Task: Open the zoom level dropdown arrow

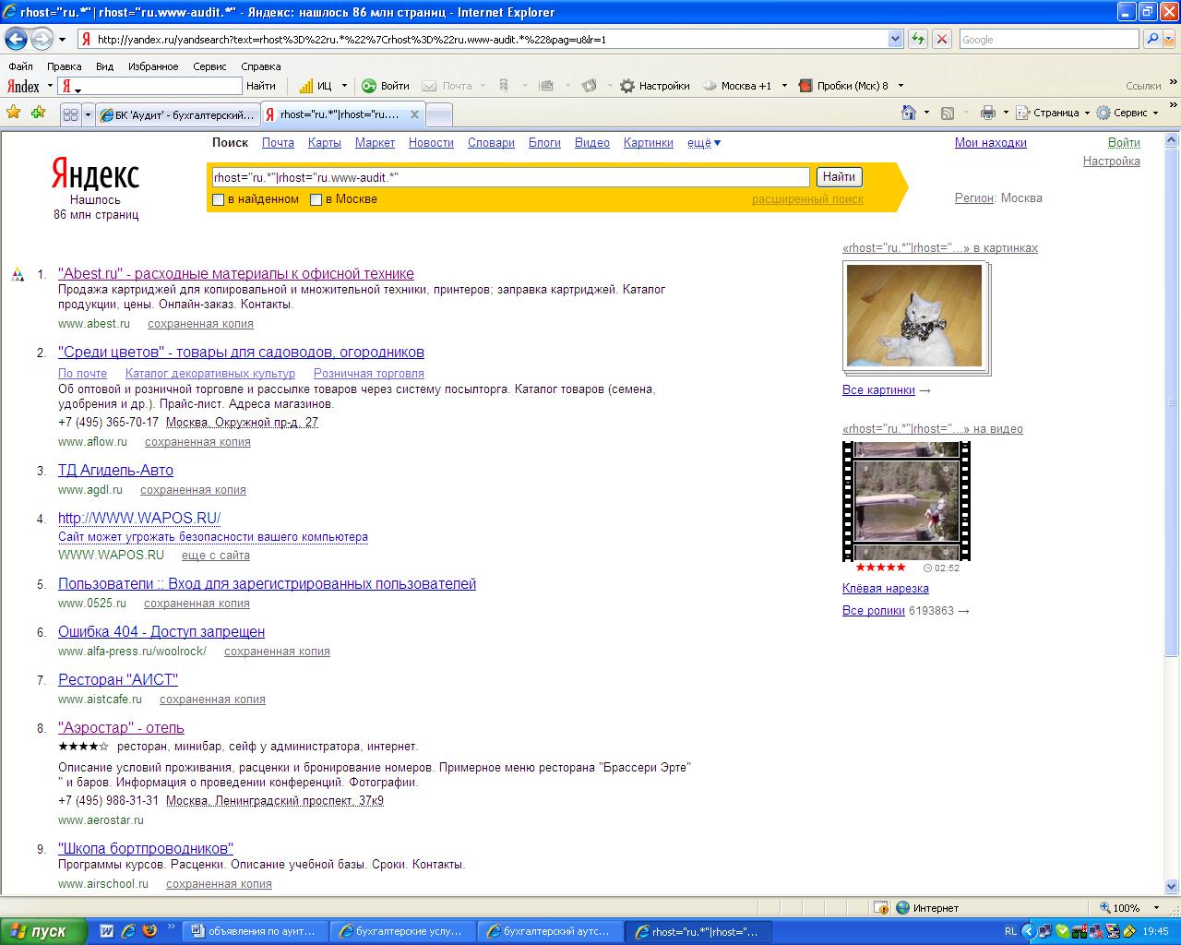Action: (1156, 907)
